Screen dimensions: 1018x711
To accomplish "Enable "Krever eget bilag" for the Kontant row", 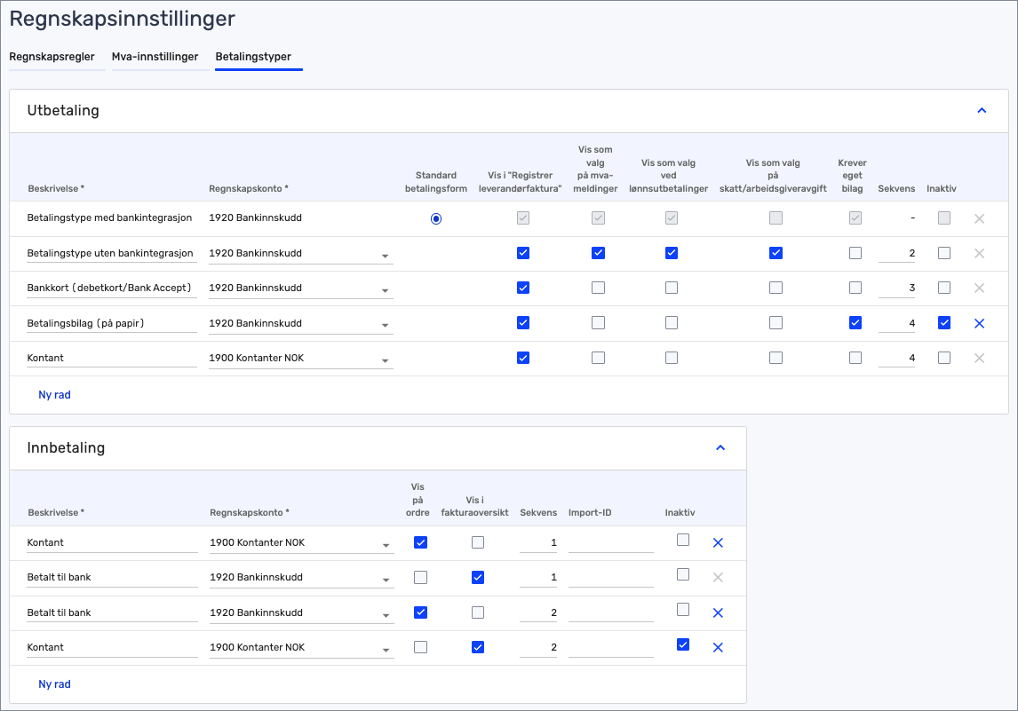I will (855, 358).
